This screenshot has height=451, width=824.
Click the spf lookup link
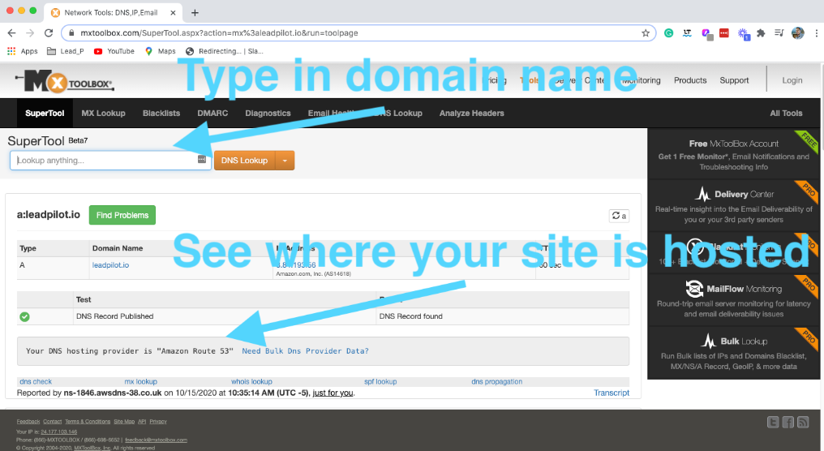point(380,381)
